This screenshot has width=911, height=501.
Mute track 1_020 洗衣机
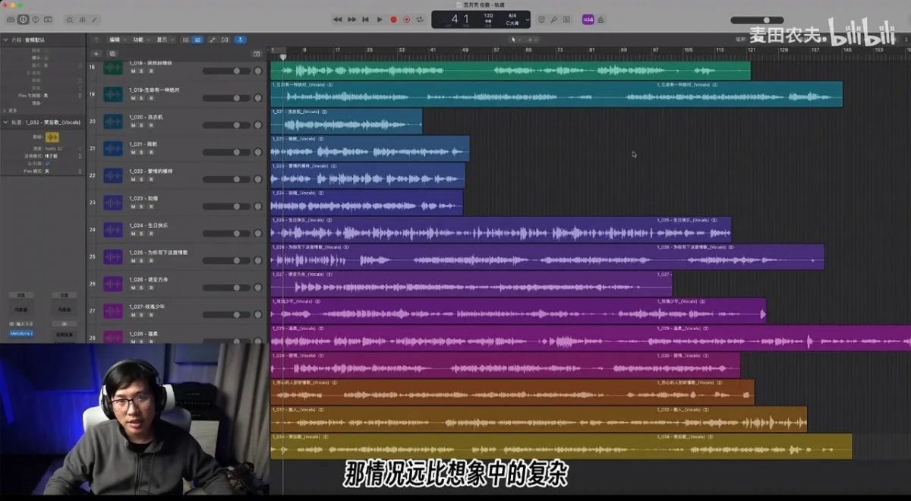133,125
